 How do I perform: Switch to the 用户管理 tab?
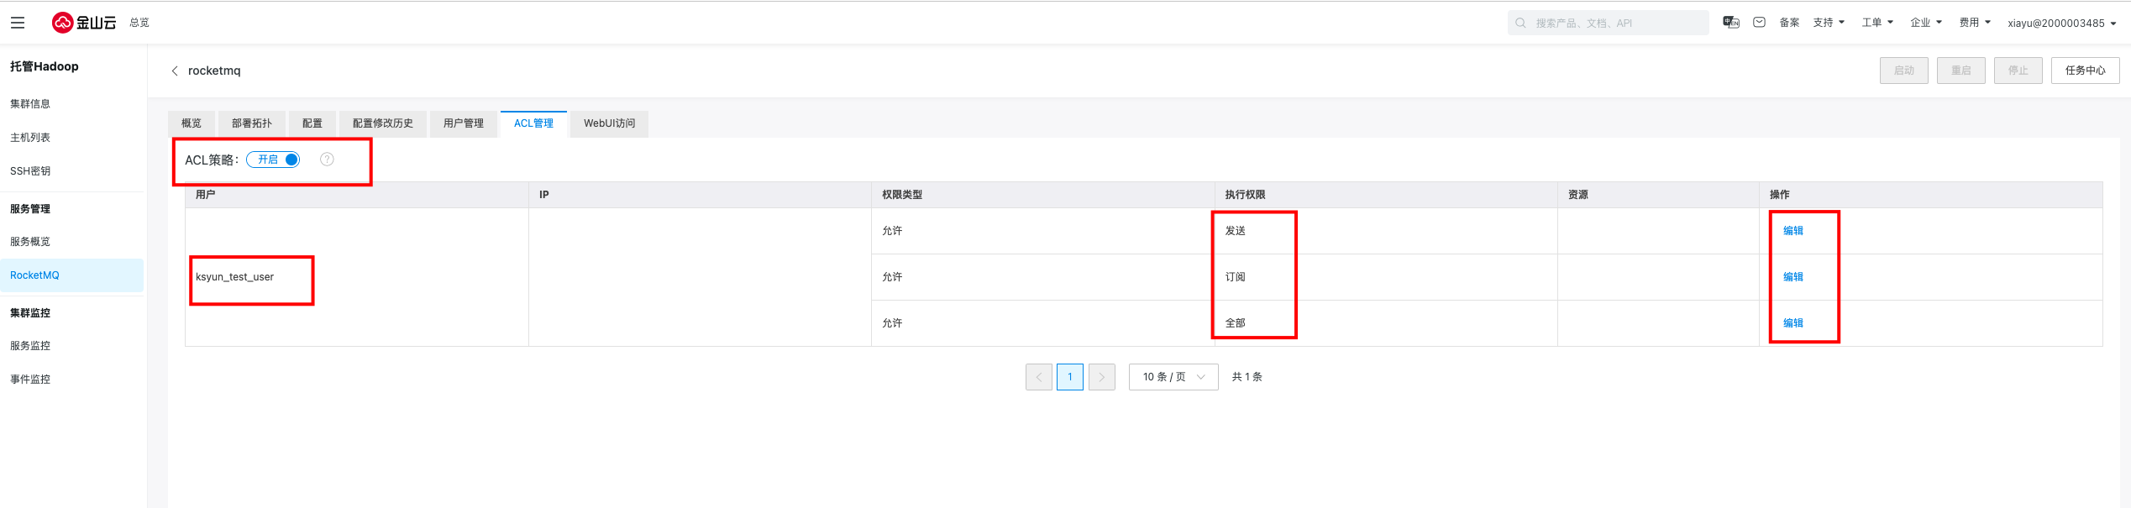point(464,123)
